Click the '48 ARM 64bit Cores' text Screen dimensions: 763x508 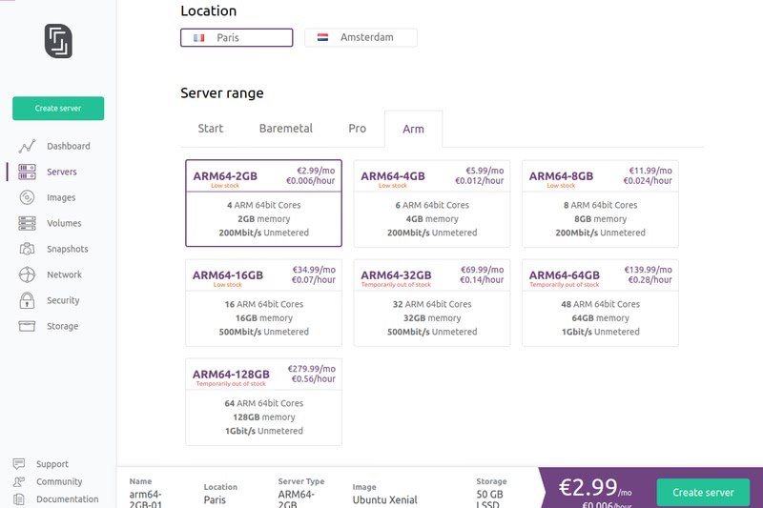(x=601, y=304)
